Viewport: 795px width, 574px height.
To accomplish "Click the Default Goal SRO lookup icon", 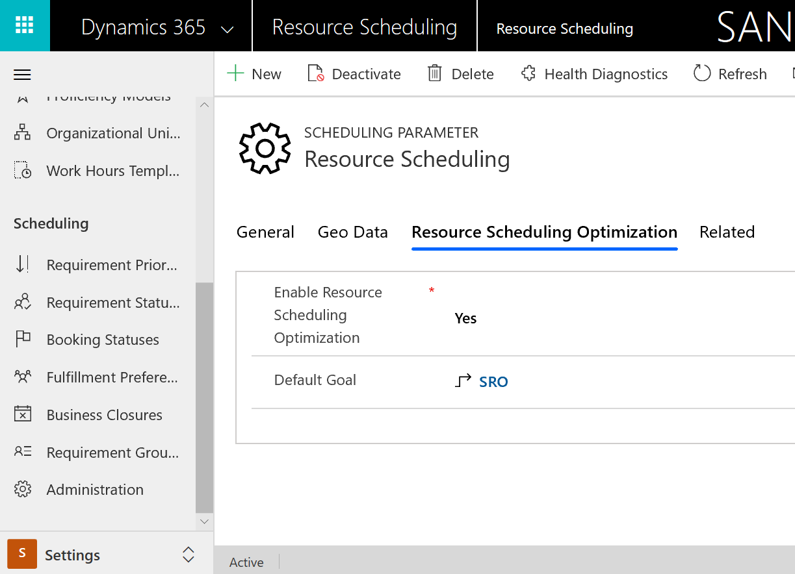I will [463, 381].
